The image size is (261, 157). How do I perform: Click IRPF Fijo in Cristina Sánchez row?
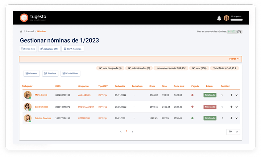coord(103,118)
